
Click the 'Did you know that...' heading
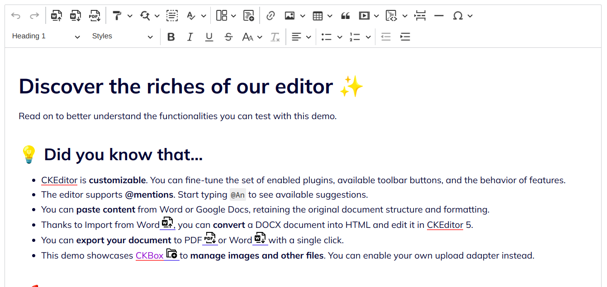123,155
